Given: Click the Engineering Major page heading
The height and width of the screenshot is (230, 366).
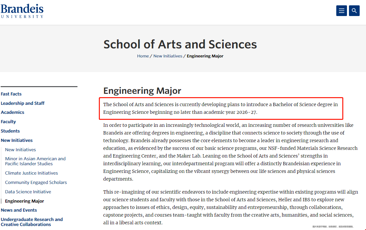Looking at the screenshot, I should [x=142, y=91].
